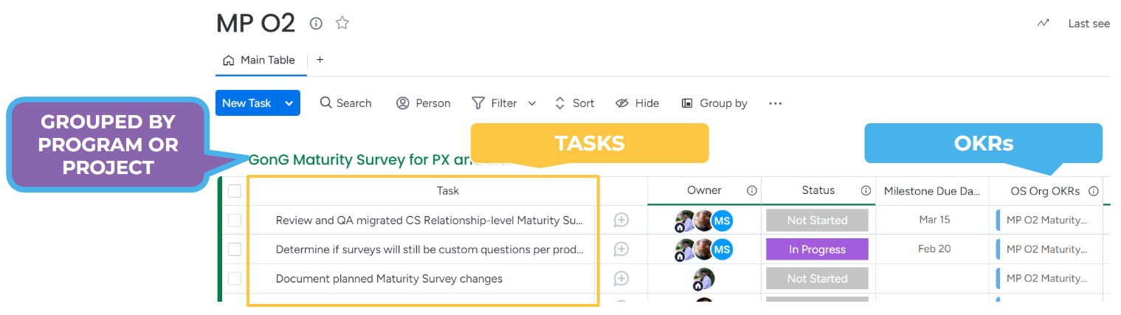
Task: Expand the New Task dropdown arrow
Action: [x=289, y=103]
